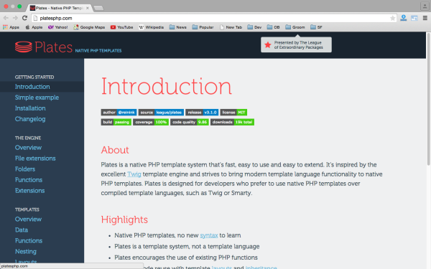
Task: Open the Popular bookmarks folder
Action: coord(203,27)
